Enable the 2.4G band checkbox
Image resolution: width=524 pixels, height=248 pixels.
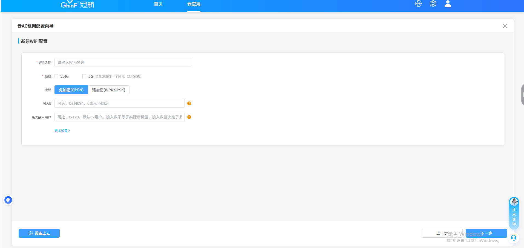coord(57,76)
